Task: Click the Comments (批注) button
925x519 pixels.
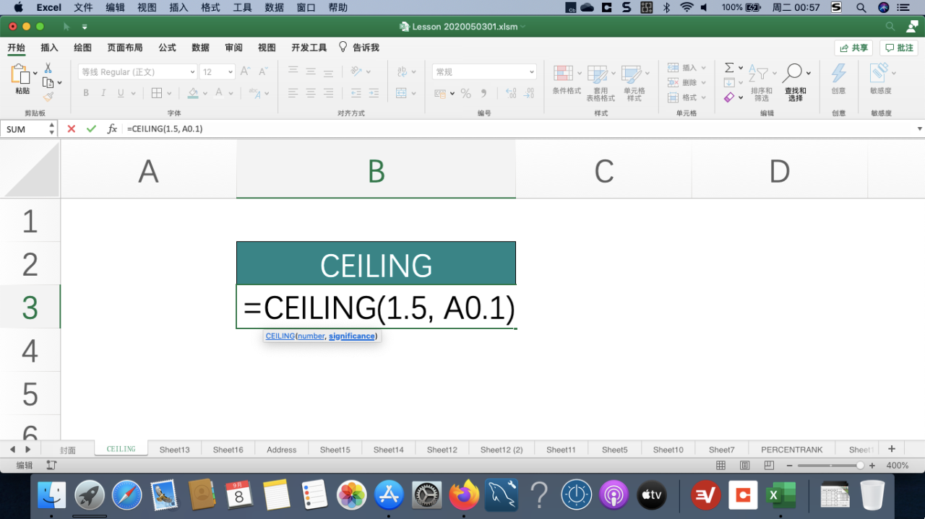Action: 899,48
